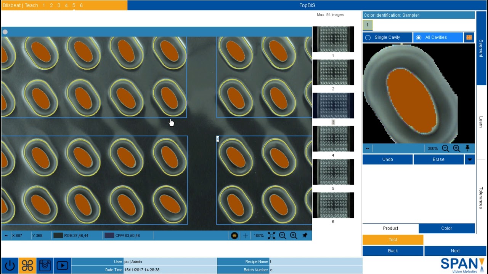
Task: Click the orange Test button
Action: pos(393,240)
